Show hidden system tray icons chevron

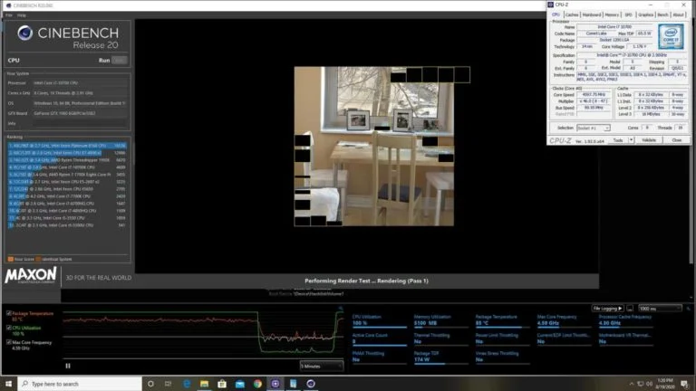tap(631, 384)
